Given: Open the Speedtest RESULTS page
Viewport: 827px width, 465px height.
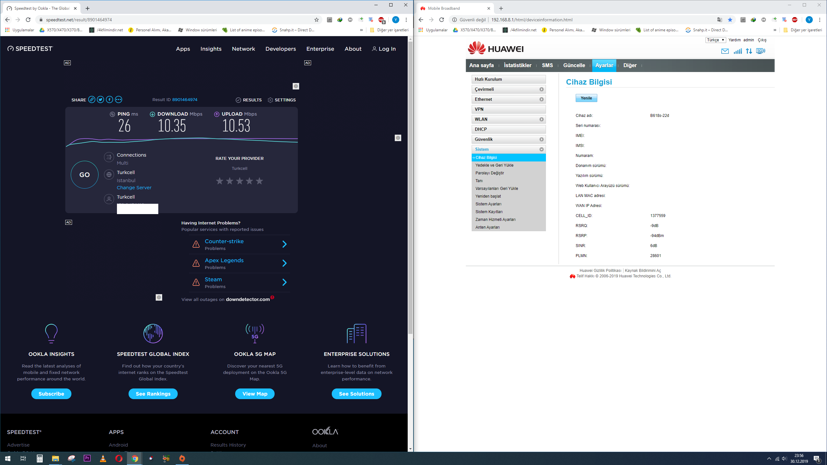Looking at the screenshot, I should [x=249, y=100].
